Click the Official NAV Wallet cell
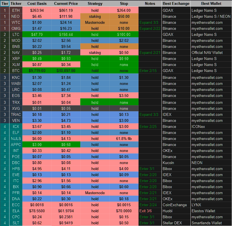The height and width of the screenshot is (226, 232). pyautogui.click(x=211, y=52)
